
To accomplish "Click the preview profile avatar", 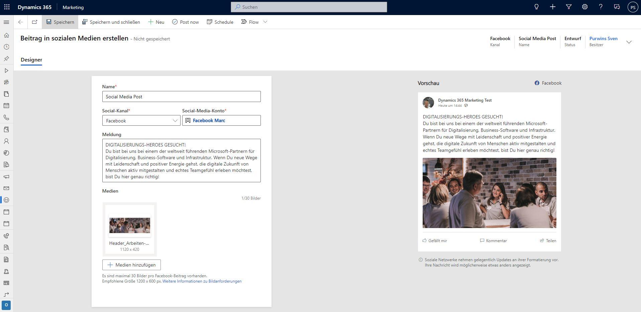I will coord(428,103).
